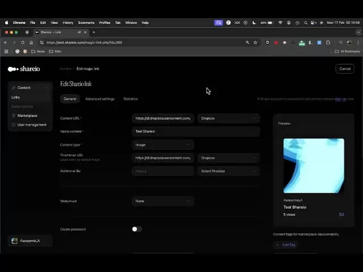Click the zoom magnifier icon in the address bar
This screenshot has height=272, width=363.
pos(247,42)
